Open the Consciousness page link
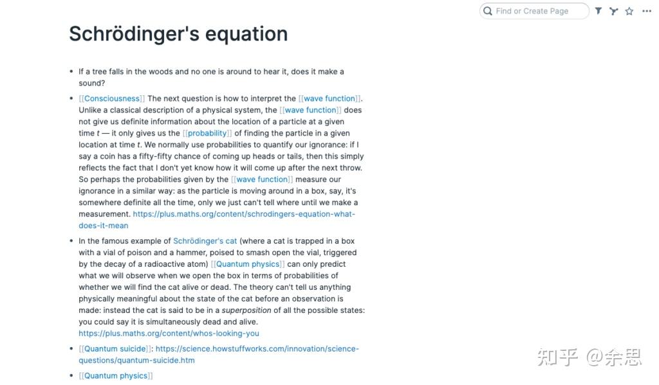Viewport: 659px width, 385px height. click(x=111, y=98)
